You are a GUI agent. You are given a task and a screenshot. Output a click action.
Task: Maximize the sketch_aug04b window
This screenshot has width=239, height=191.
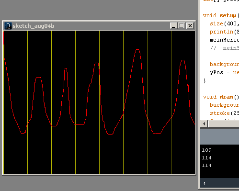(182, 26)
